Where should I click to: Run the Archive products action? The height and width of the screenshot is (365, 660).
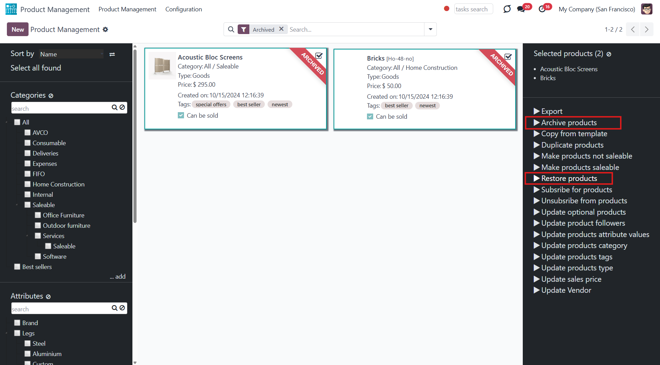565,122
